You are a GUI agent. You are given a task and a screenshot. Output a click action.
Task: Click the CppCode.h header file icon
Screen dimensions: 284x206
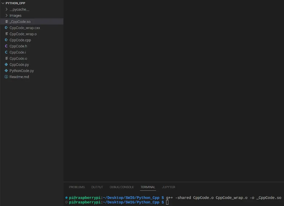pos(6,46)
